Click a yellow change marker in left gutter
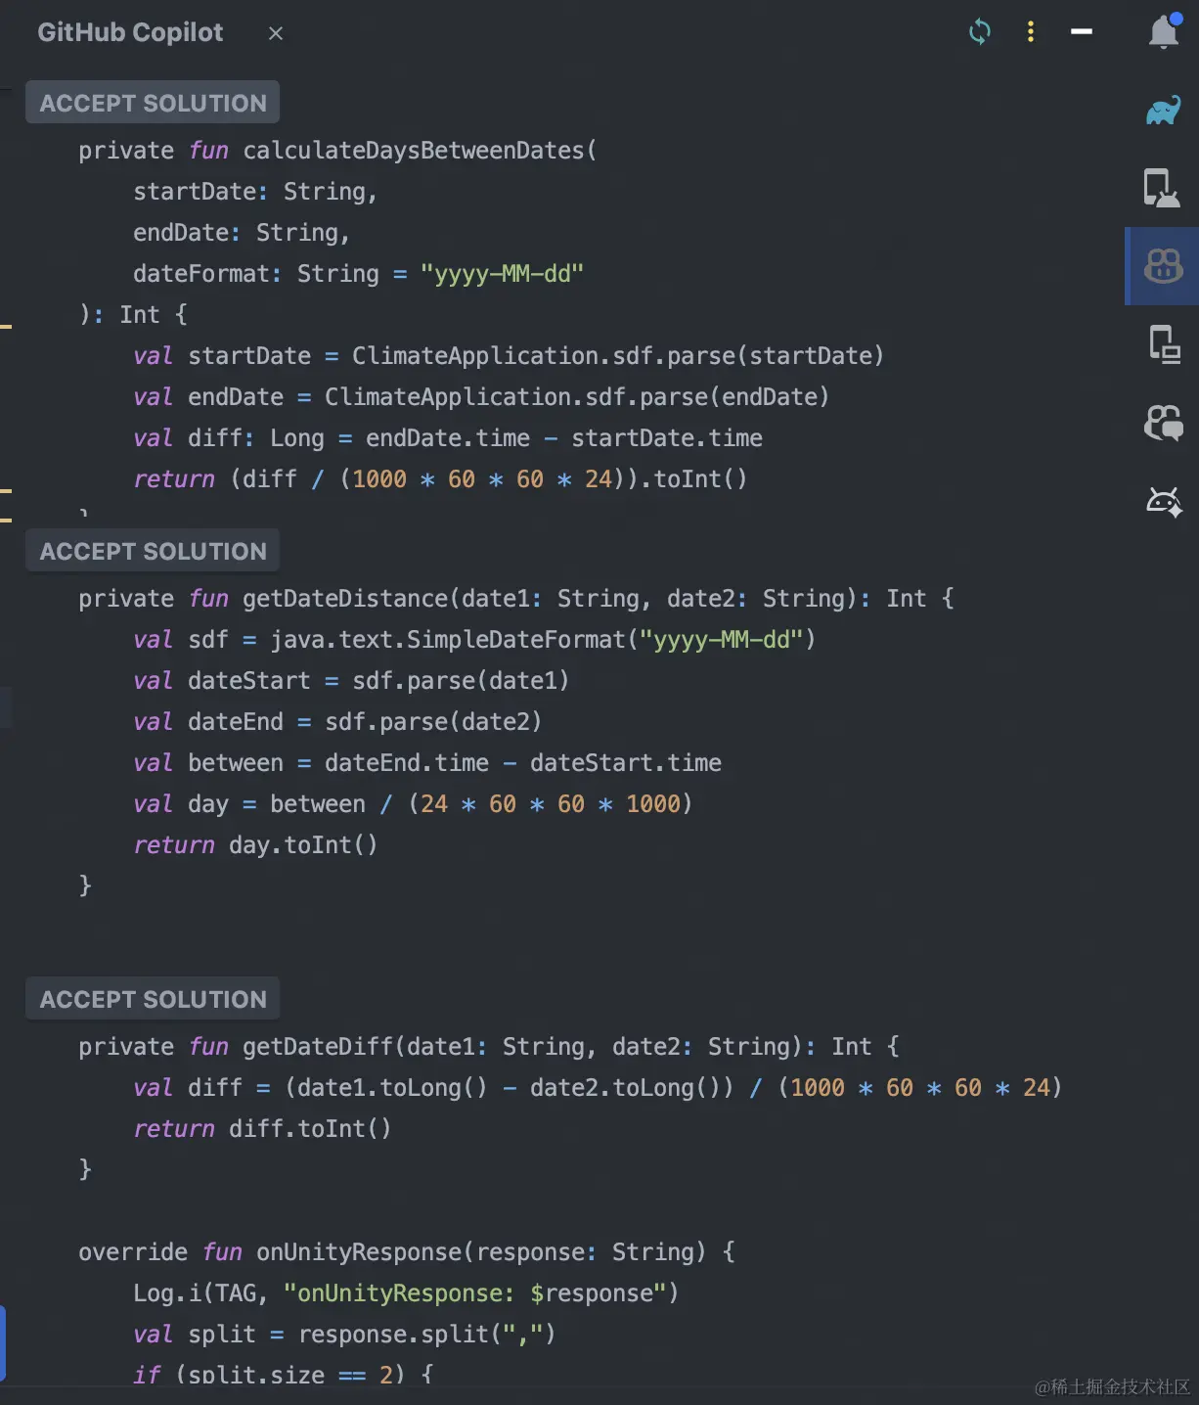The image size is (1199, 1405). tap(7, 327)
